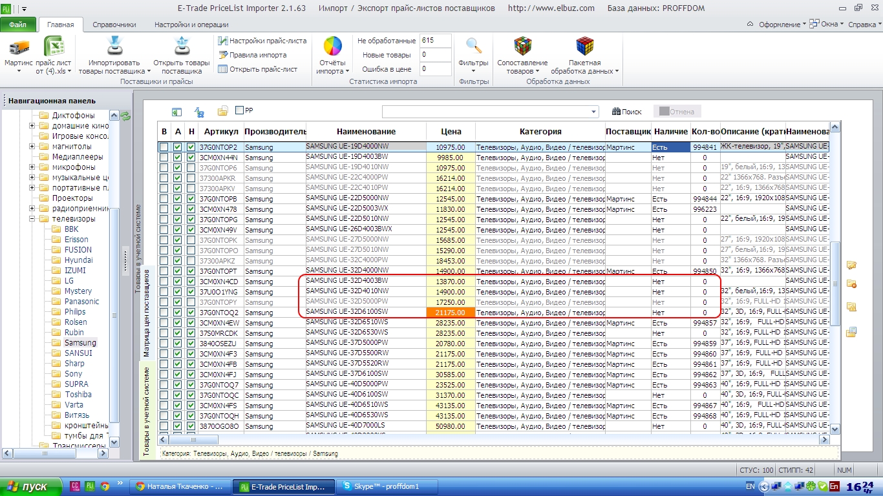Click the пуск Start button
883x496 pixels.
pyautogui.click(x=30, y=486)
